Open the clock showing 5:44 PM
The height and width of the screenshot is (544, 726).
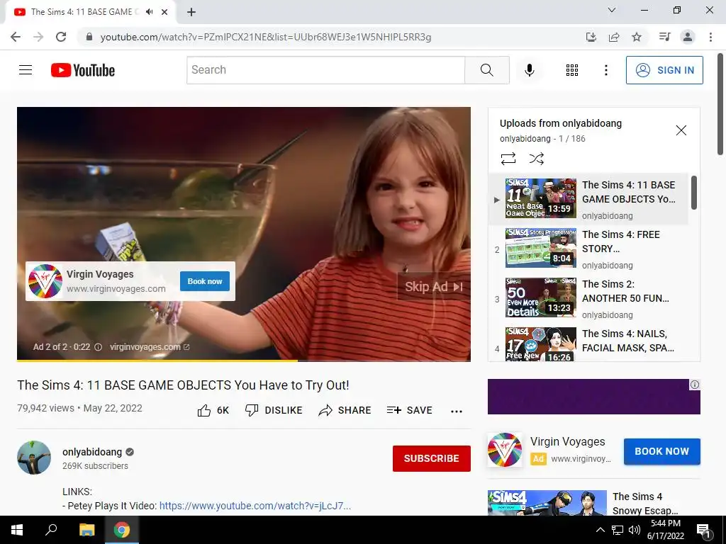tap(665, 530)
